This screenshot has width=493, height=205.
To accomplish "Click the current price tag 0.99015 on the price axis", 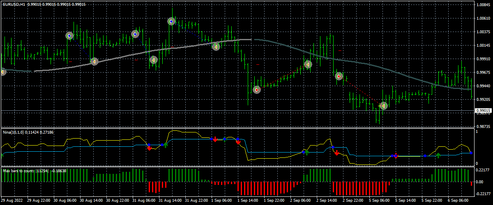I will point(483,111).
